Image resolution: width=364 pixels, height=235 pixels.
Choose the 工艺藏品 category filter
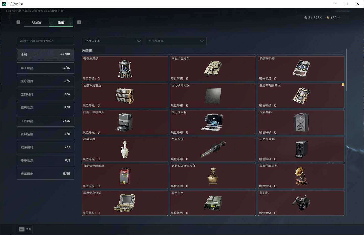(45, 121)
